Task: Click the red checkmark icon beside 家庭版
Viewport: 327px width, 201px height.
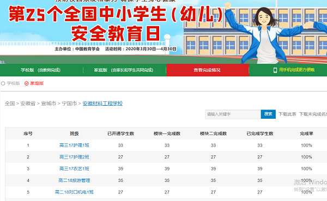Action: tap(27, 83)
